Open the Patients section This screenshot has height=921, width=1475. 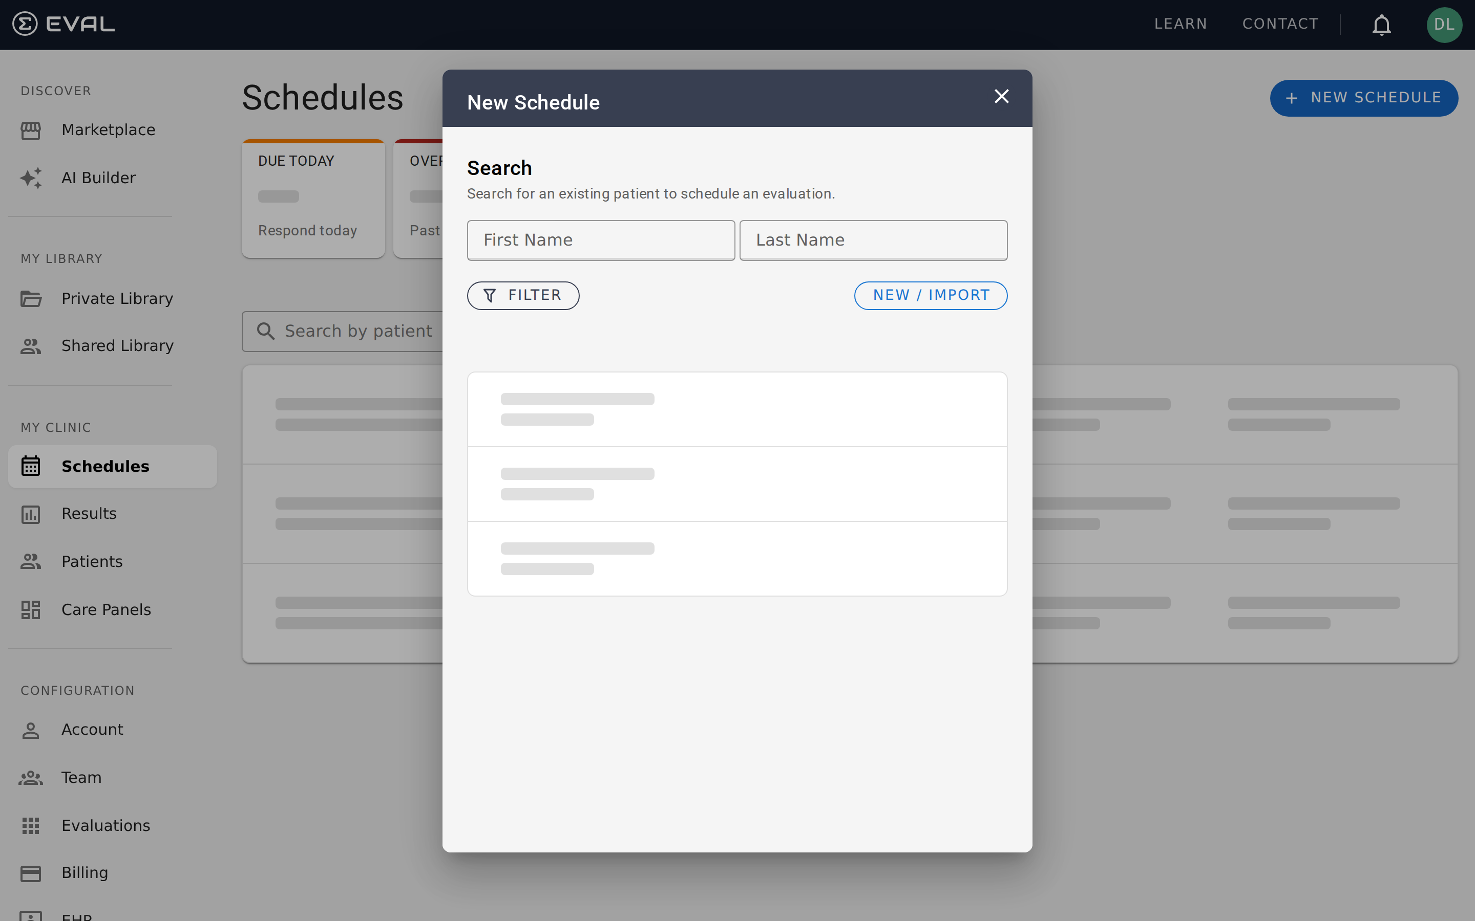pyautogui.click(x=92, y=561)
